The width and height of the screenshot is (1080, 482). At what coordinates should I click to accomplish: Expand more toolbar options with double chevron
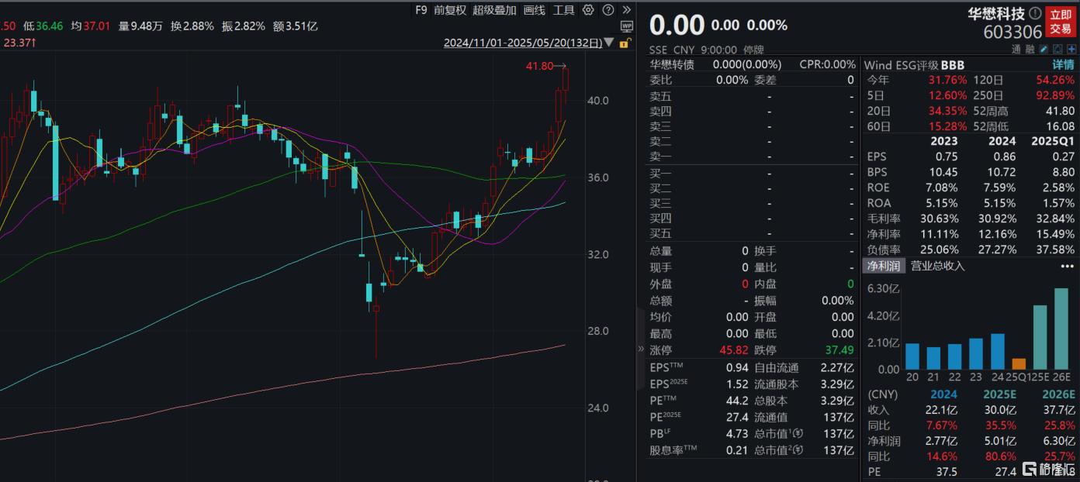[x=627, y=10]
